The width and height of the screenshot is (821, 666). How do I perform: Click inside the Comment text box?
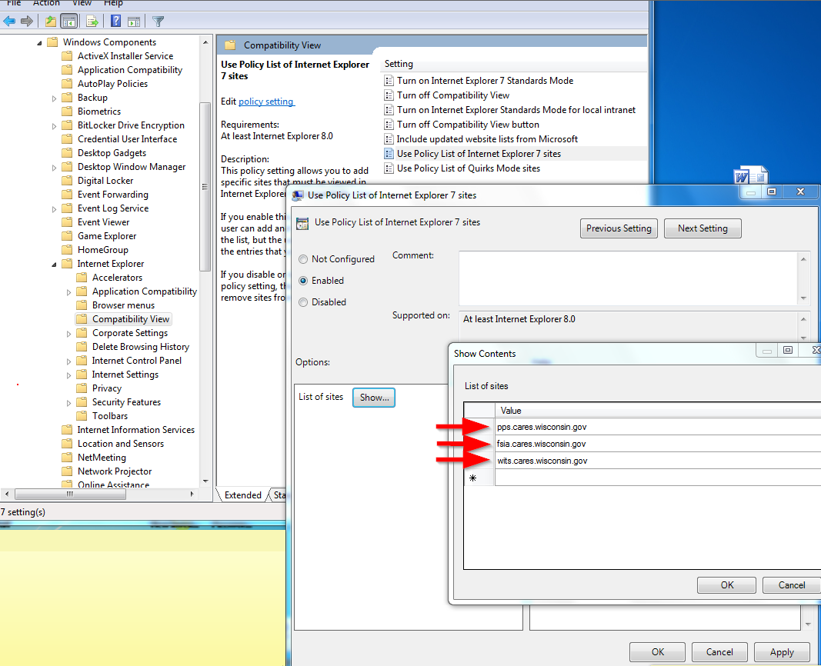(629, 278)
